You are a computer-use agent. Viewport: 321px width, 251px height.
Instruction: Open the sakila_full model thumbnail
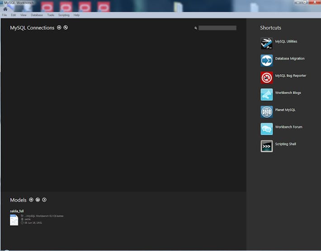coord(14,220)
